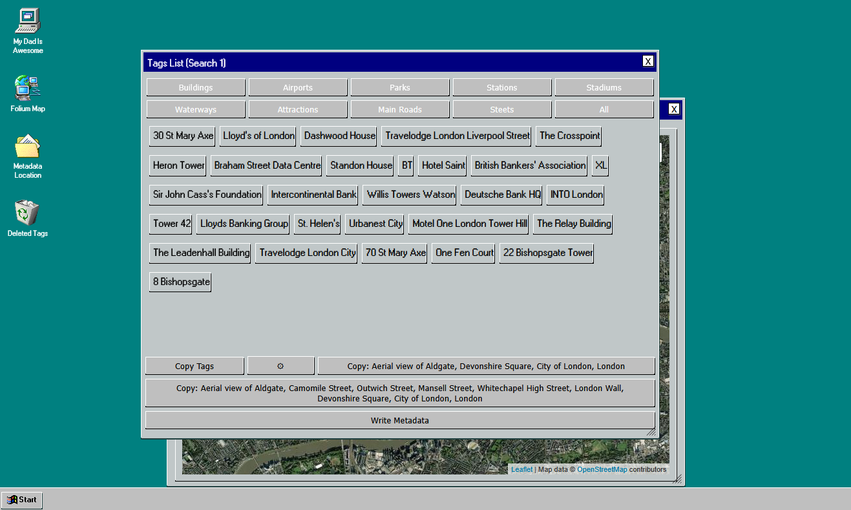Select the Lloyd's of London tag
The height and width of the screenshot is (510, 851).
[258, 136]
